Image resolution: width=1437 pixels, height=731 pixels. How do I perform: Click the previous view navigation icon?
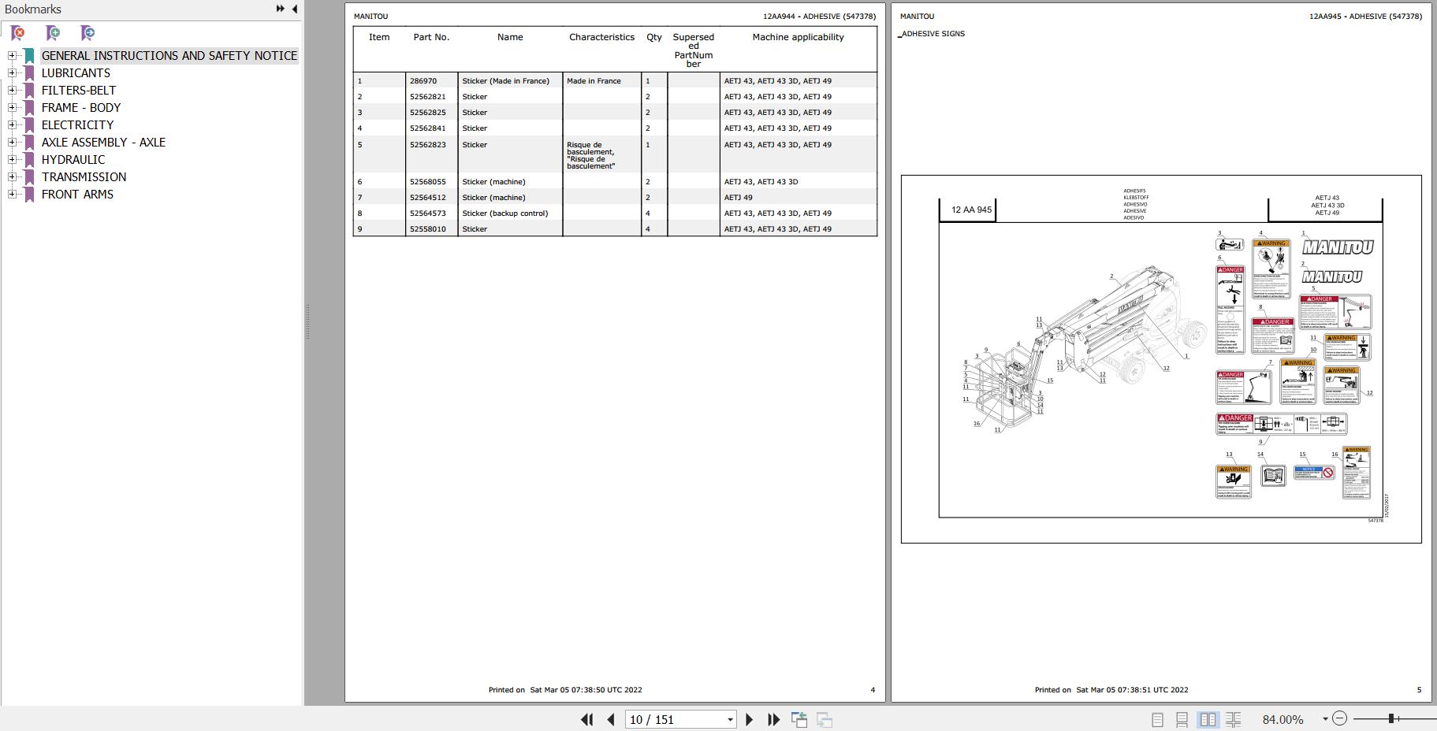[799, 719]
